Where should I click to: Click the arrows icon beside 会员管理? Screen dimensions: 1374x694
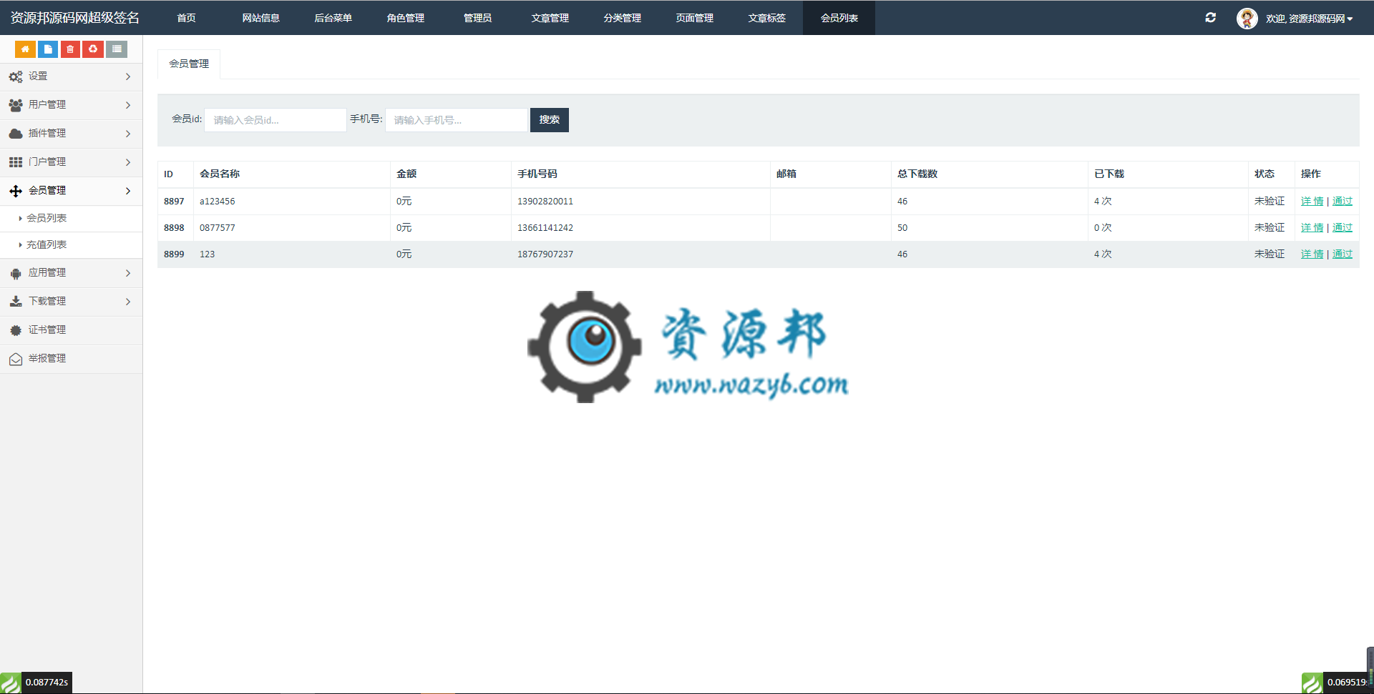tap(16, 191)
